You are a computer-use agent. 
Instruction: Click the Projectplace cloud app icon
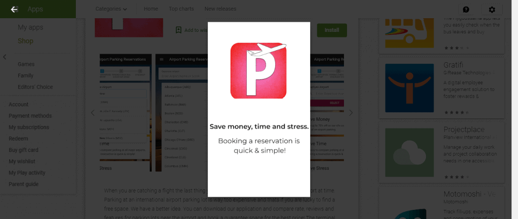tap(409, 153)
